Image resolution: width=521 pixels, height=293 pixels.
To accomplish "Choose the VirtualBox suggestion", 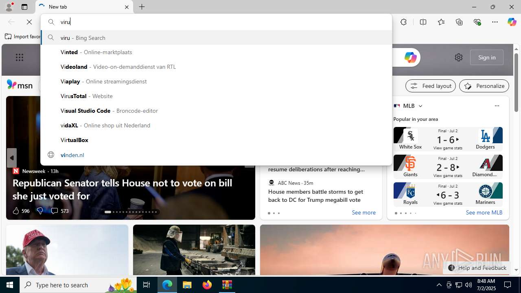I will (x=216, y=140).
